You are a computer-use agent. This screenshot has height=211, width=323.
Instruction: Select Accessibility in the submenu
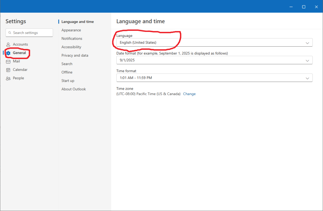[x=71, y=47]
